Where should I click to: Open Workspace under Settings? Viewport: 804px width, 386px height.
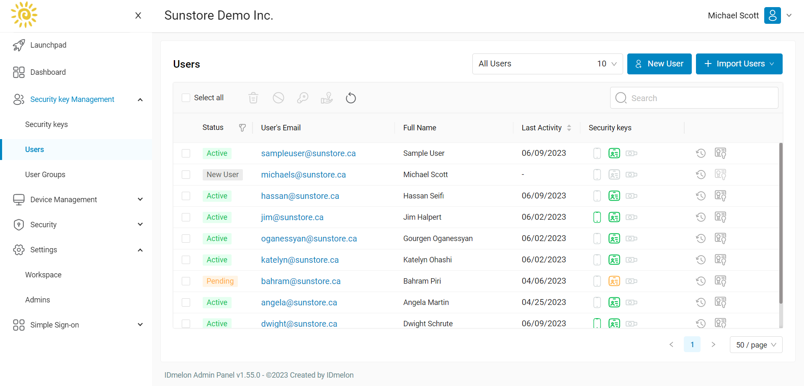pyautogui.click(x=43, y=275)
